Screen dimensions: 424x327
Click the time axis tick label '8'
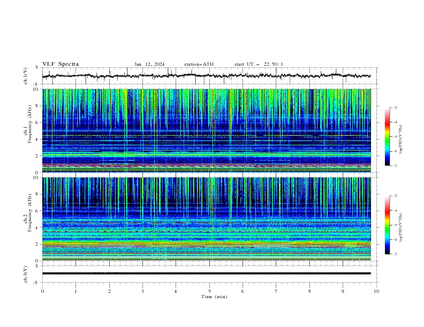(x=309, y=291)
